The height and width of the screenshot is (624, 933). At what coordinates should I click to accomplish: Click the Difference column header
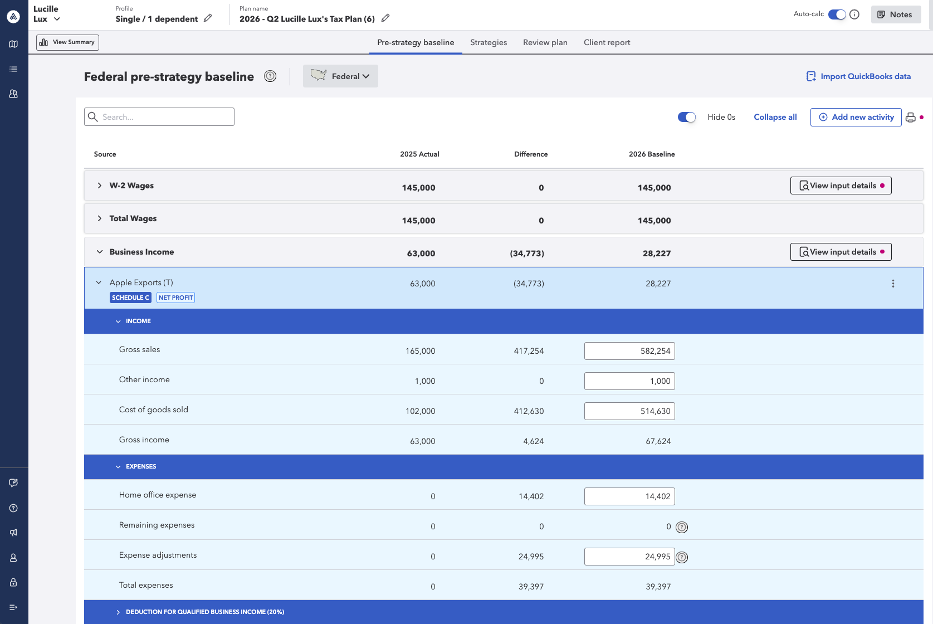[x=531, y=154]
